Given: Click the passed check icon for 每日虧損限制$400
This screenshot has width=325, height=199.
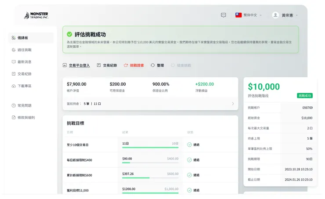Looking at the screenshot, I should click(x=189, y=160).
